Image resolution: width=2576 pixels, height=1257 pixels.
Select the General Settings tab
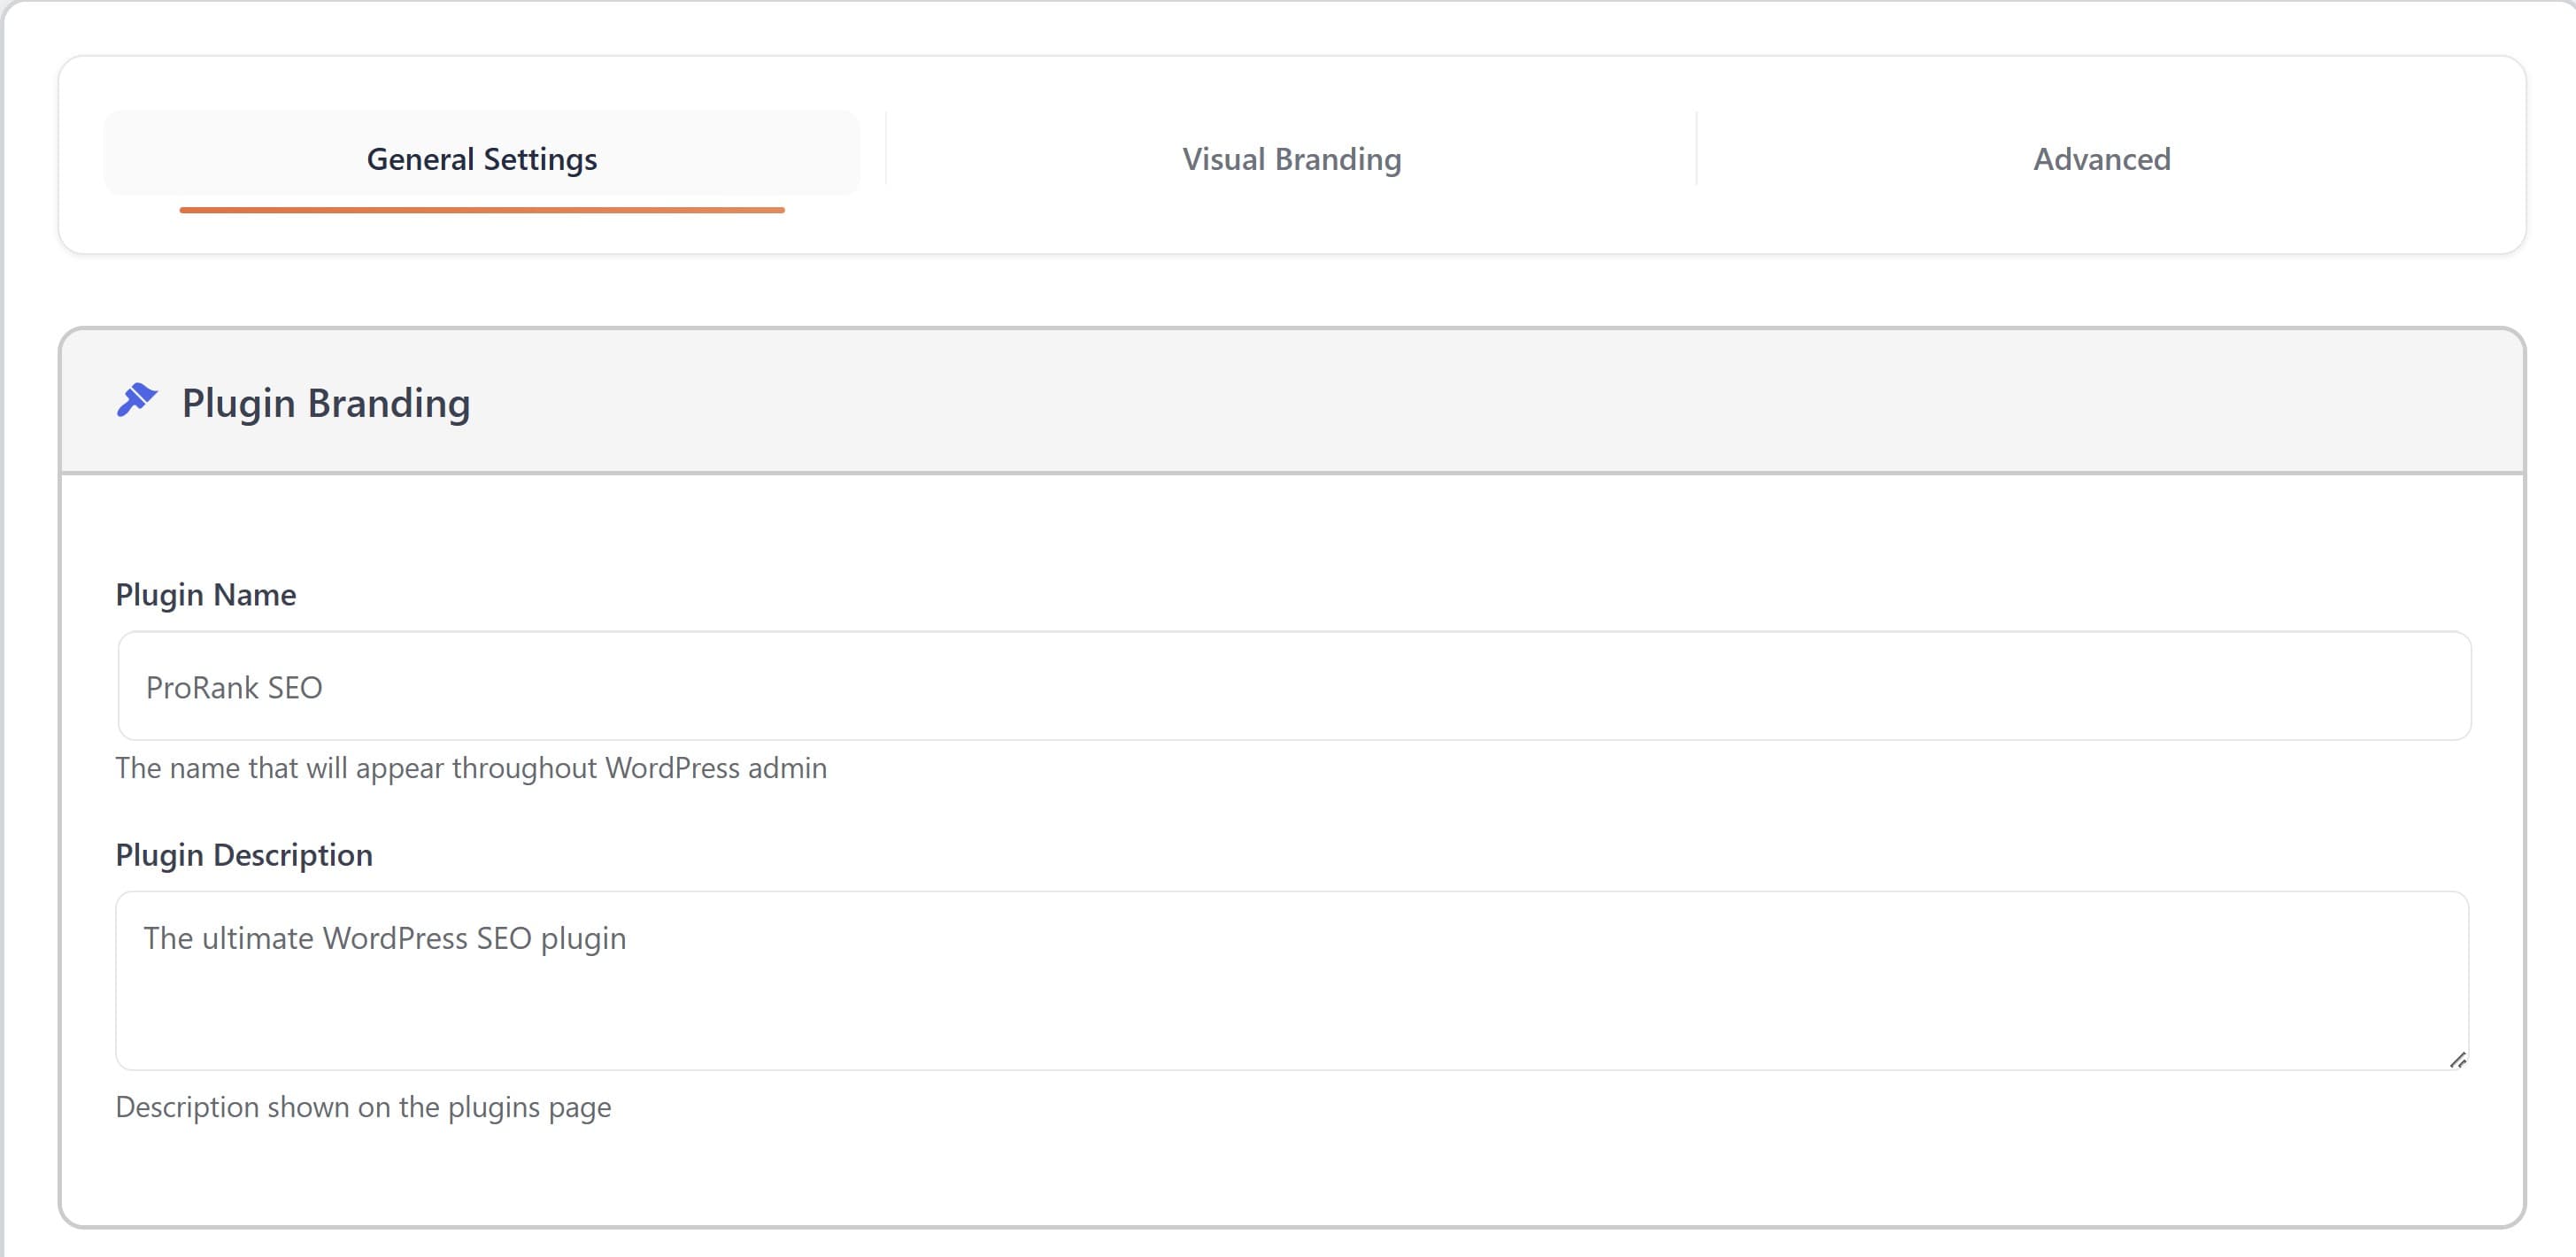[x=481, y=158]
